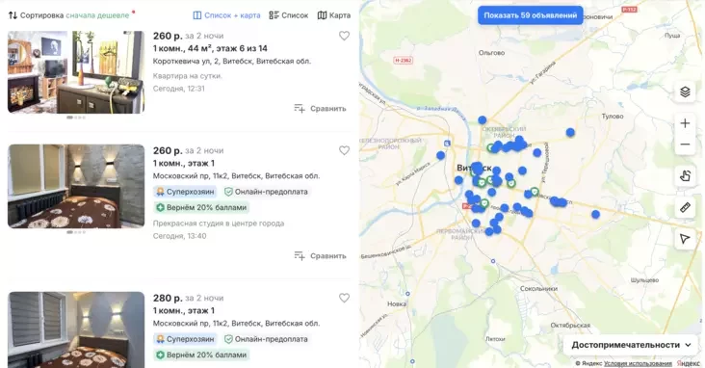Click the sort arrows icon
705x368 pixels.
pyautogui.click(x=13, y=15)
